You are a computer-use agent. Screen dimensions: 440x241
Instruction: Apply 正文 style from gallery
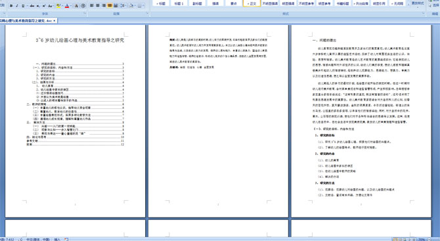252,3
